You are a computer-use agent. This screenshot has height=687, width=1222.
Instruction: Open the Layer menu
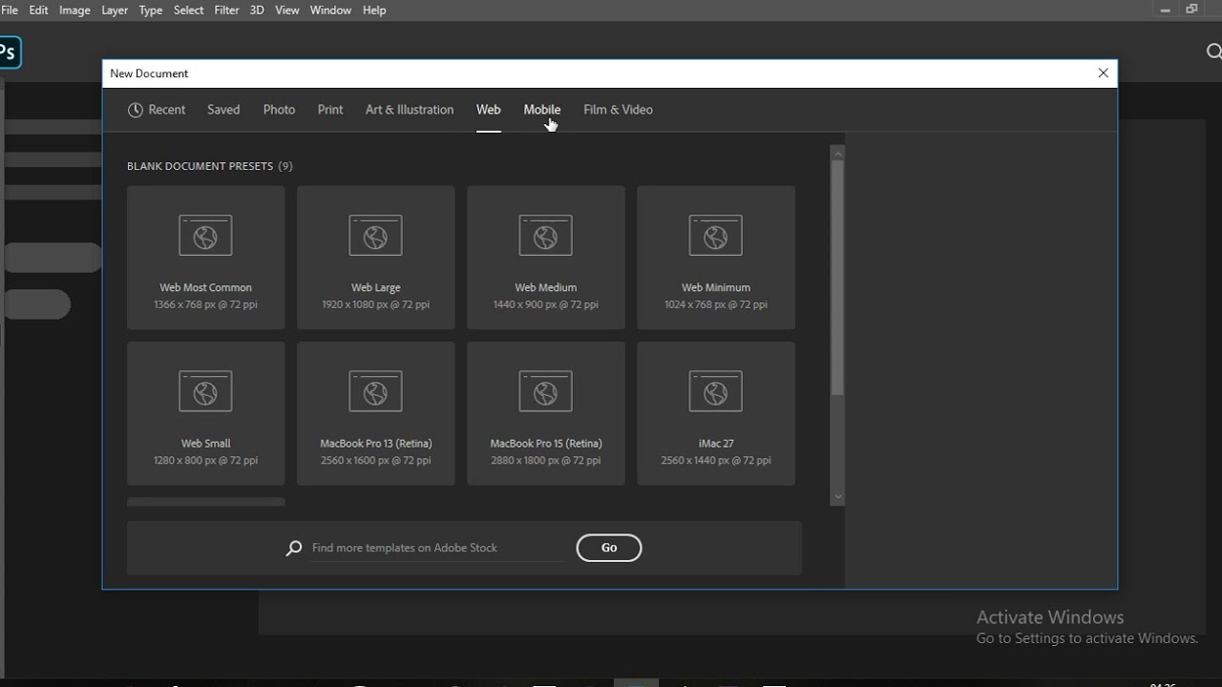click(x=115, y=10)
